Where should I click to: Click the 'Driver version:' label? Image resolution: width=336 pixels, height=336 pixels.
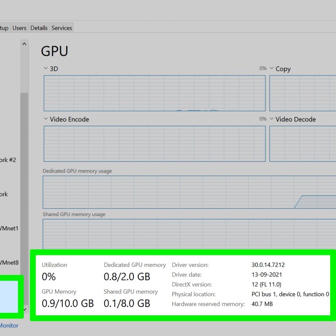point(190,265)
